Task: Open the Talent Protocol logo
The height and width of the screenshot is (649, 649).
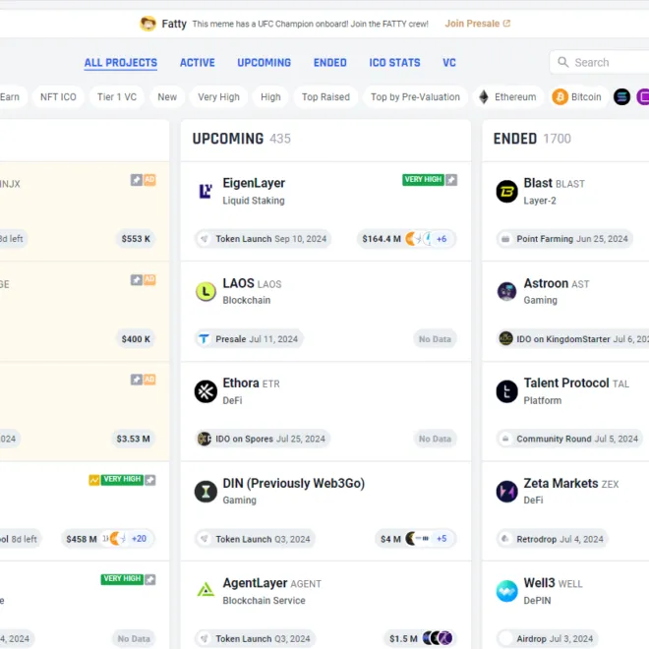Action: pos(506,391)
